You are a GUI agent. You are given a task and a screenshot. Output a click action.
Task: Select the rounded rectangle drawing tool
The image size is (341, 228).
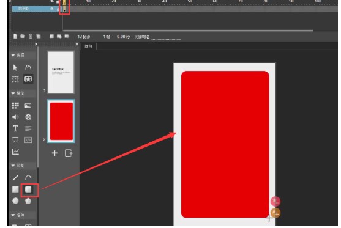[x=29, y=189]
